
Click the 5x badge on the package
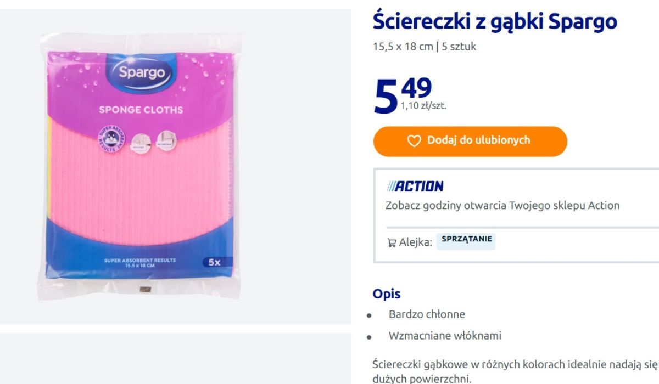click(214, 262)
